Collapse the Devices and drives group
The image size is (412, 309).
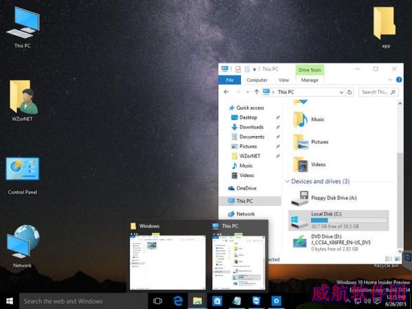pos(287,181)
